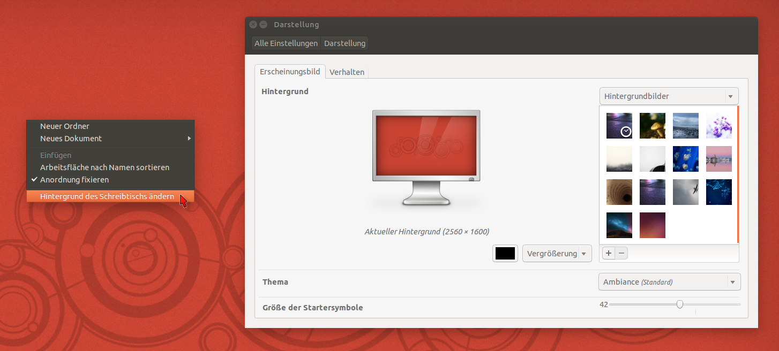The height and width of the screenshot is (351, 779).
Task: Add a new wallpaper with the plus button
Action: click(609, 253)
